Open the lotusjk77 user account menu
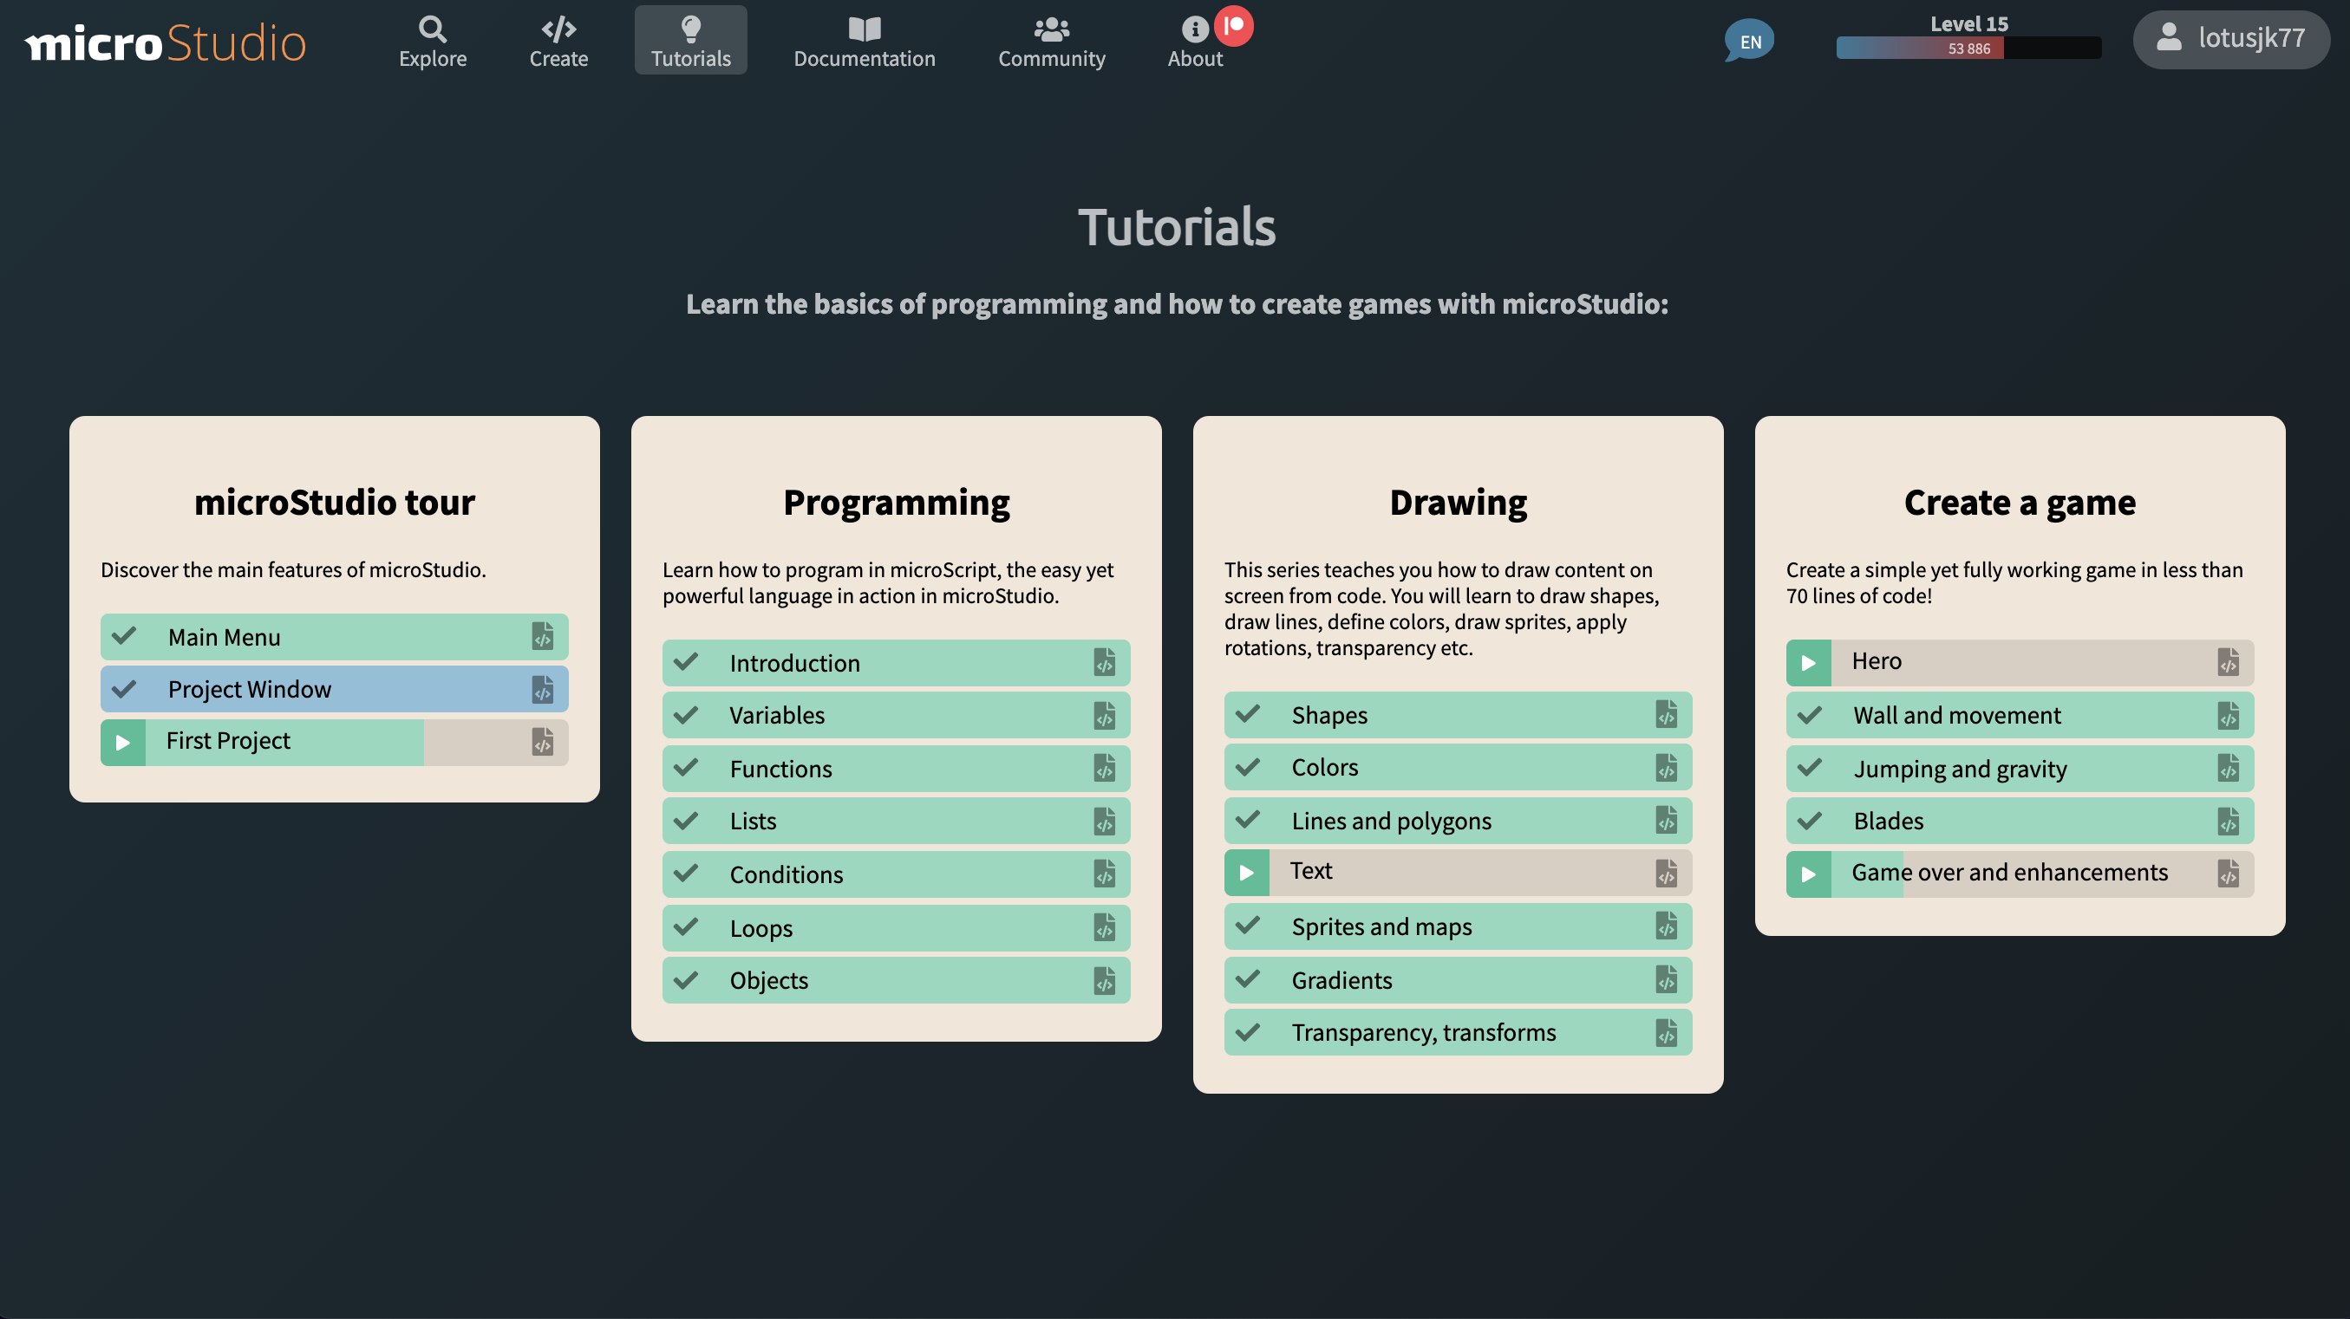The width and height of the screenshot is (2350, 1319). [2230, 39]
